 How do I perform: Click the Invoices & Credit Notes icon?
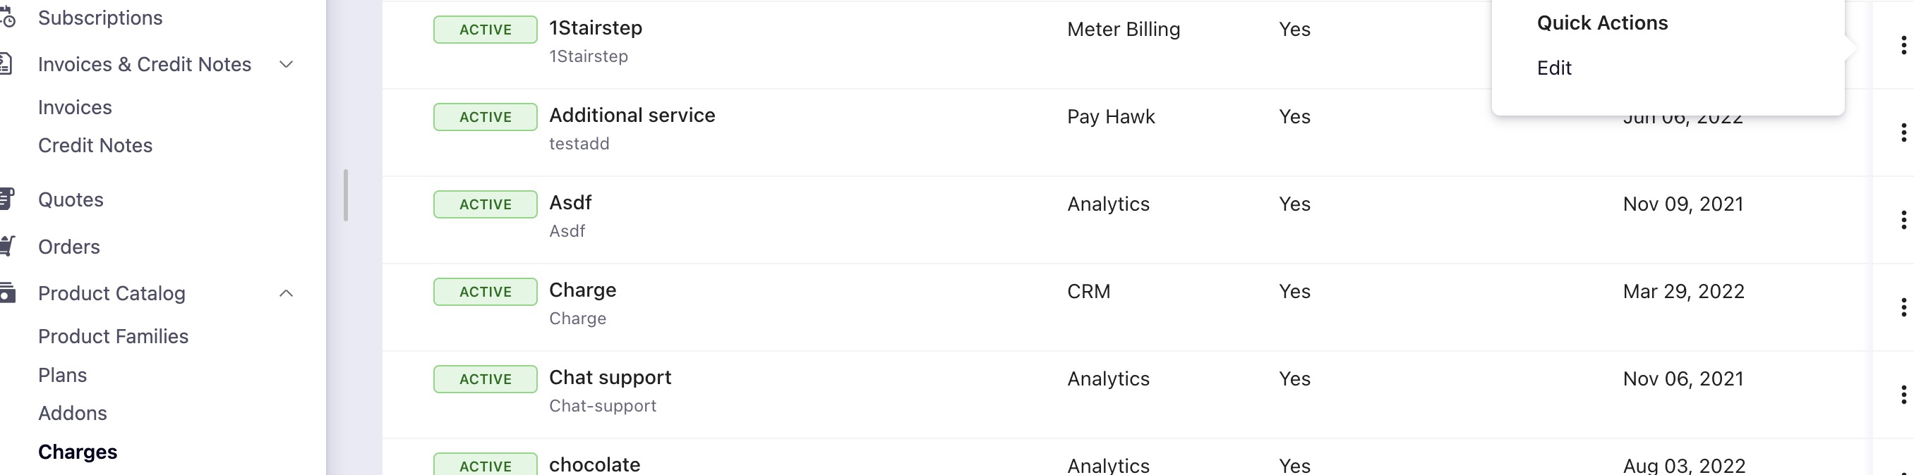[x=5, y=65]
